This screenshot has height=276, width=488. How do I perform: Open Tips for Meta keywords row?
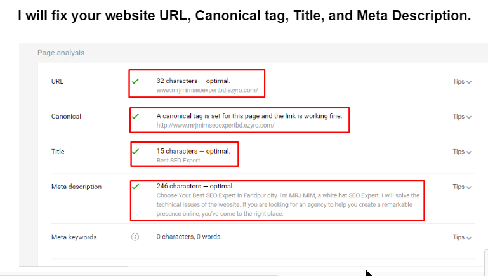coord(462,237)
